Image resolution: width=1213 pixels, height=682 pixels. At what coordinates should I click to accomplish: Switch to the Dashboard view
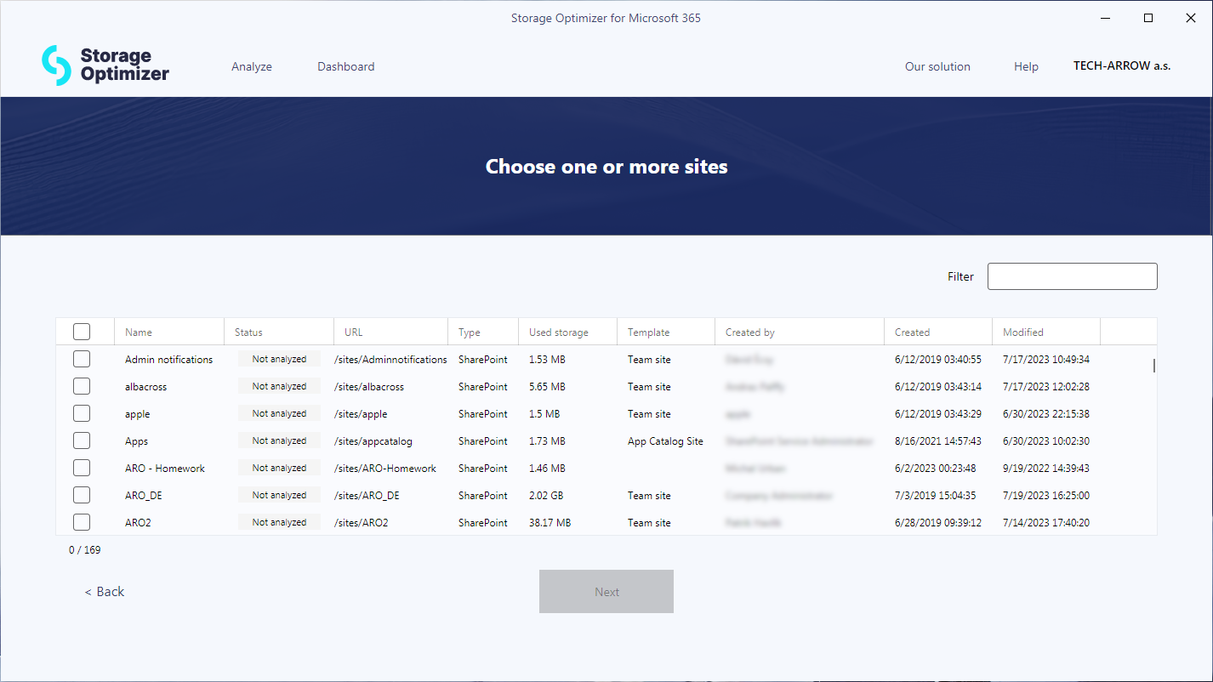(x=345, y=66)
